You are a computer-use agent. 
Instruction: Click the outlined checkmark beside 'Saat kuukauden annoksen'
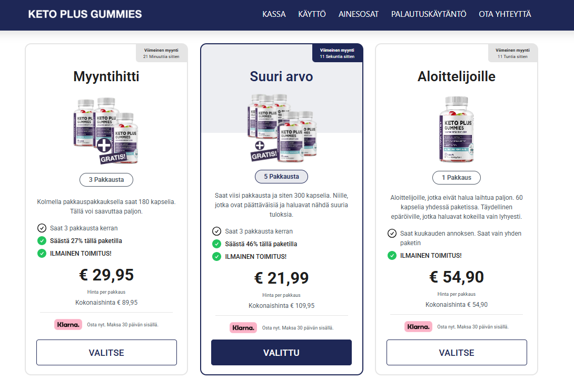(x=392, y=234)
